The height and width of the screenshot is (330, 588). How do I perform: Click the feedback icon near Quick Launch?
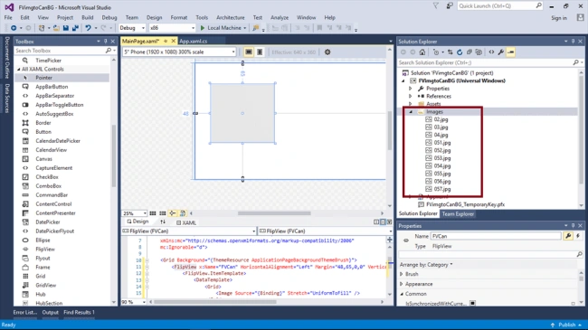click(x=450, y=6)
